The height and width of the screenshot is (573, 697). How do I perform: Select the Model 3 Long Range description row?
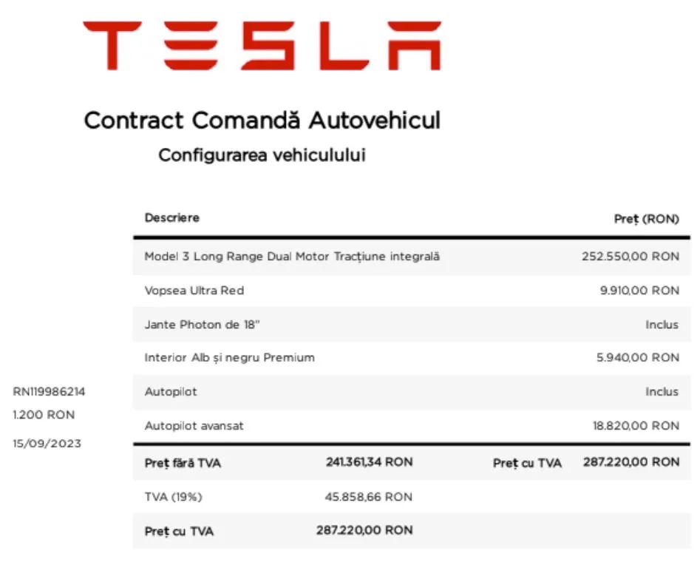pos(292,257)
